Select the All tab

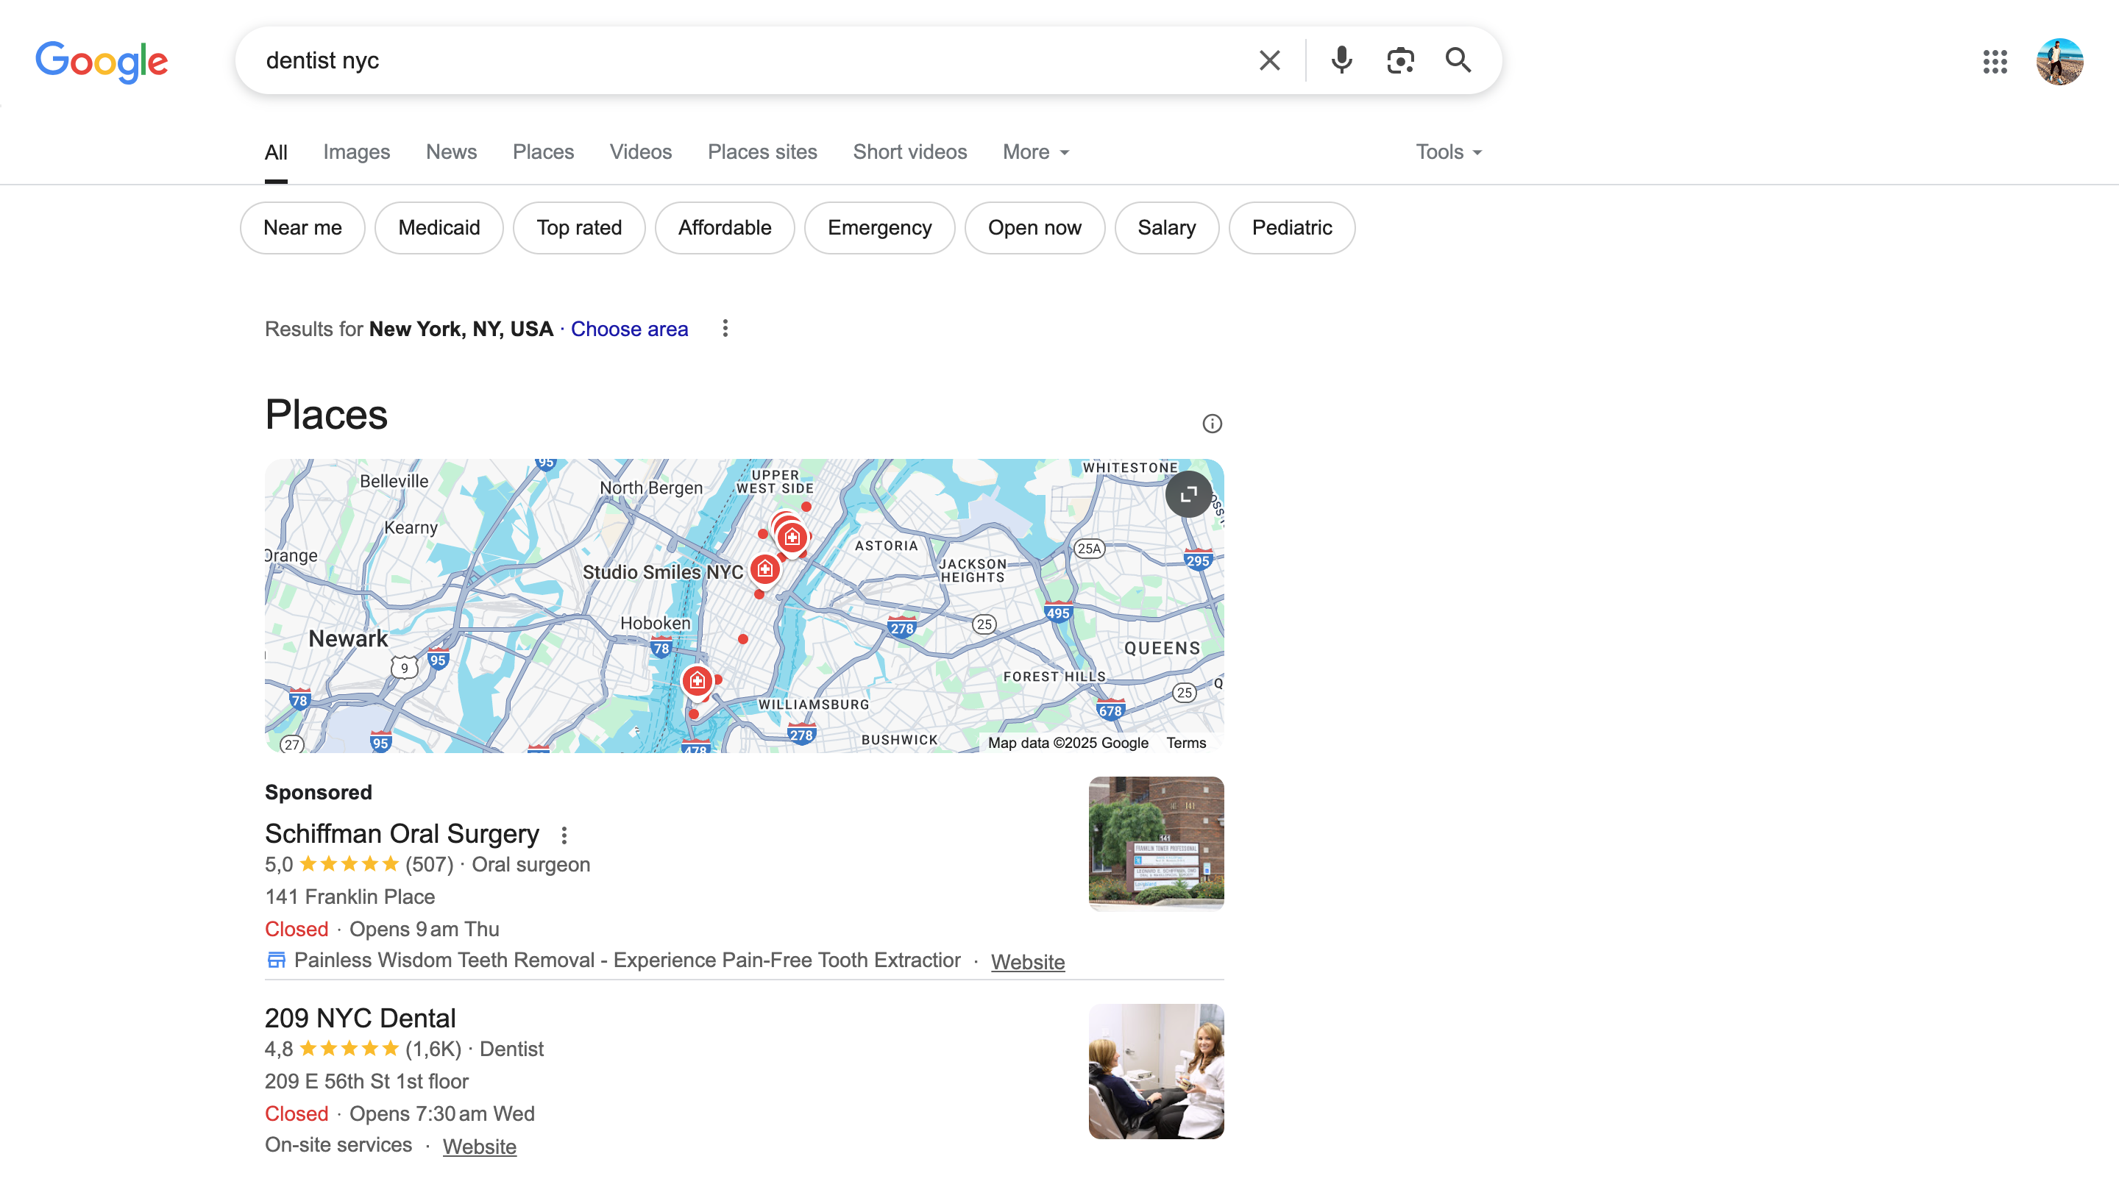(x=277, y=153)
